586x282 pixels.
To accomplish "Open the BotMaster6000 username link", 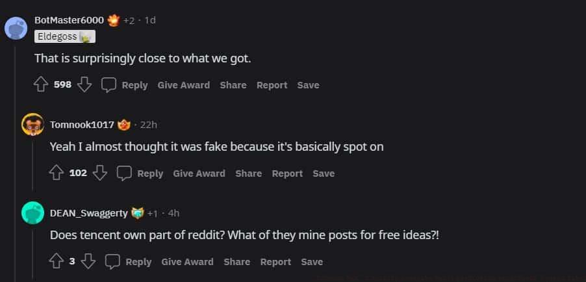I will tap(69, 20).
